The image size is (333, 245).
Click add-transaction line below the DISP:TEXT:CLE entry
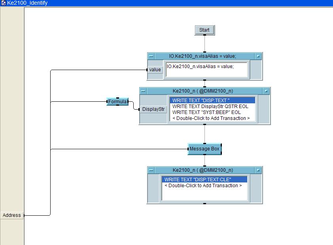coord(203,186)
